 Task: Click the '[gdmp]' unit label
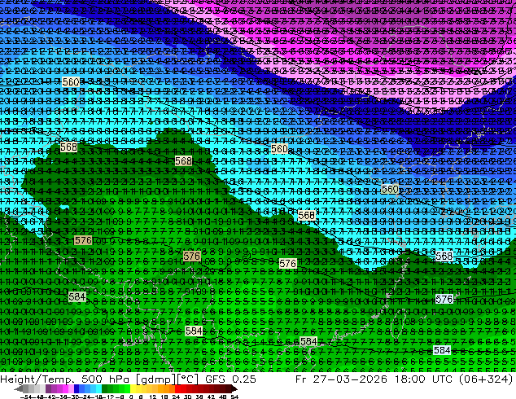[155, 379]
